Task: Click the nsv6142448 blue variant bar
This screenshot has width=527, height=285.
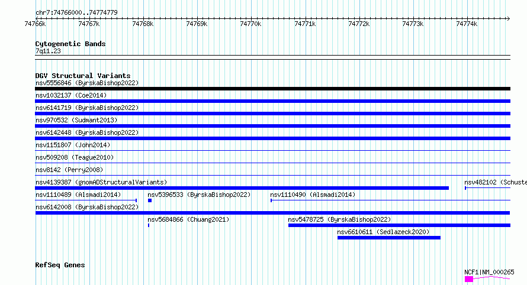Action: point(272,138)
